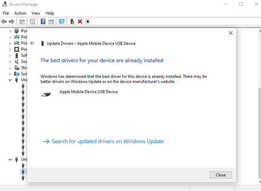The height and width of the screenshot is (191, 261).
Task: Click the Close button in the dialog
Action: [x=221, y=175]
